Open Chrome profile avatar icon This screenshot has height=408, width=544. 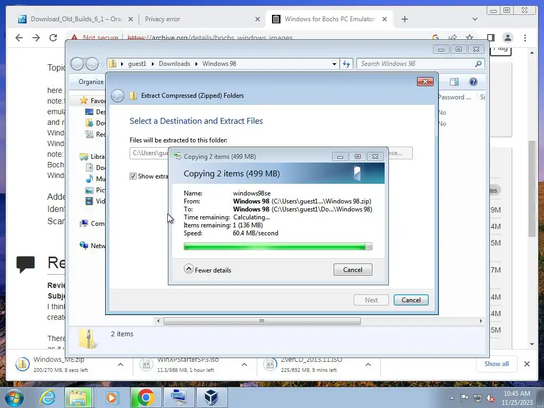(507, 38)
